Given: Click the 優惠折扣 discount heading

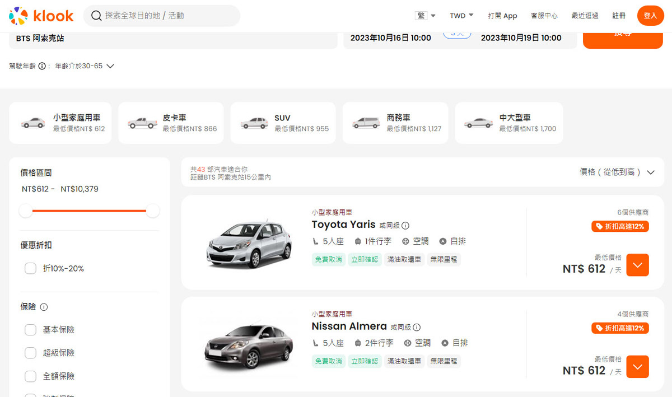Looking at the screenshot, I should (x=36, y=245).
